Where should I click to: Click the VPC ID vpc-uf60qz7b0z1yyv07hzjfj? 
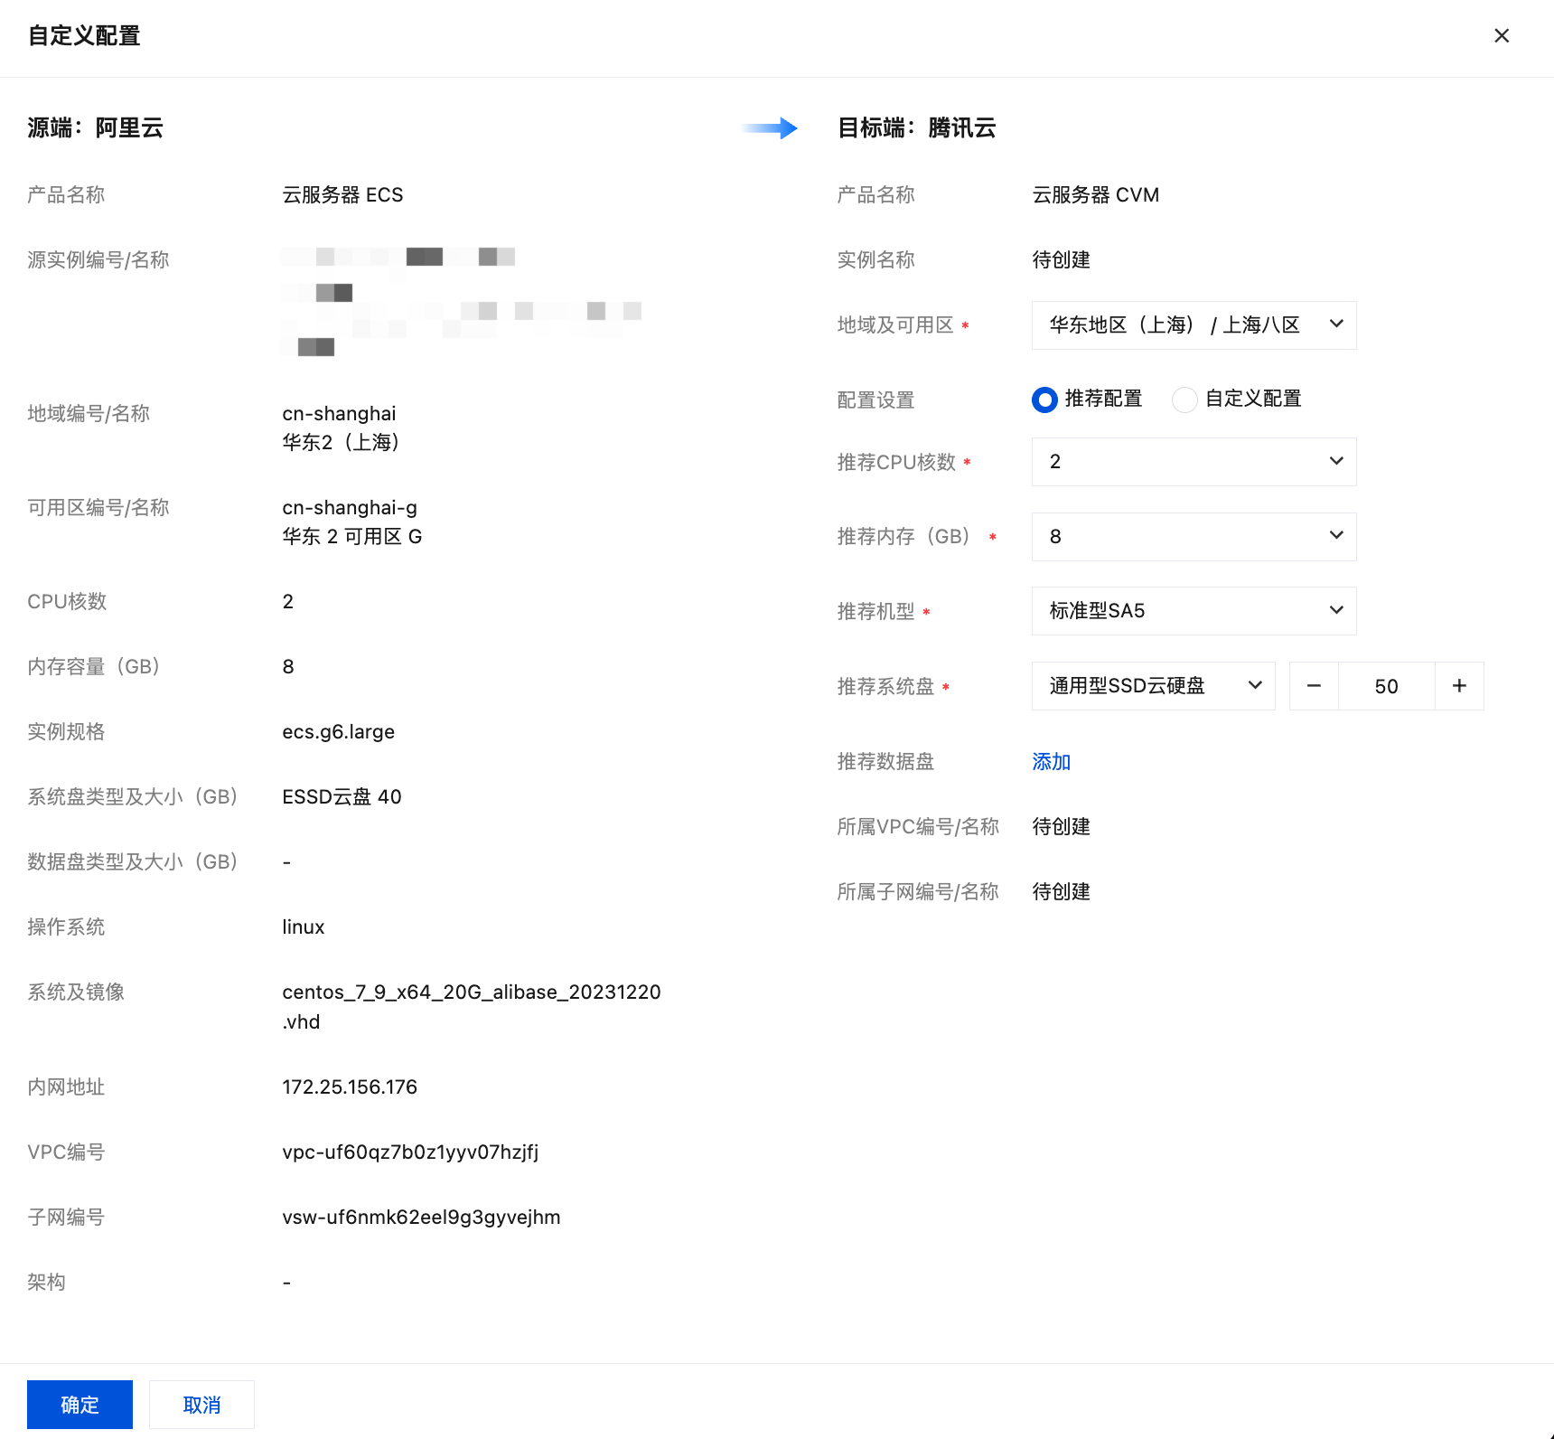tap(410, 1152)
